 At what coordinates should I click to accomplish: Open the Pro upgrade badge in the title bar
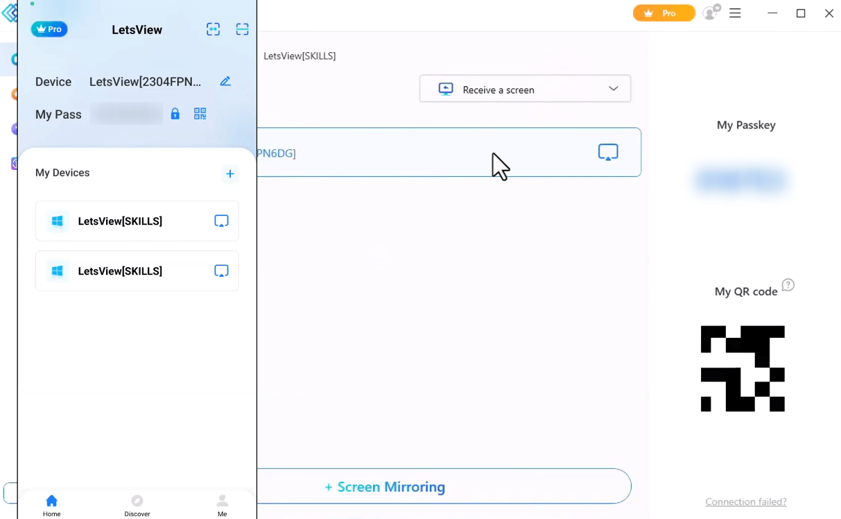pyautogui.click(x=664, y=12)
